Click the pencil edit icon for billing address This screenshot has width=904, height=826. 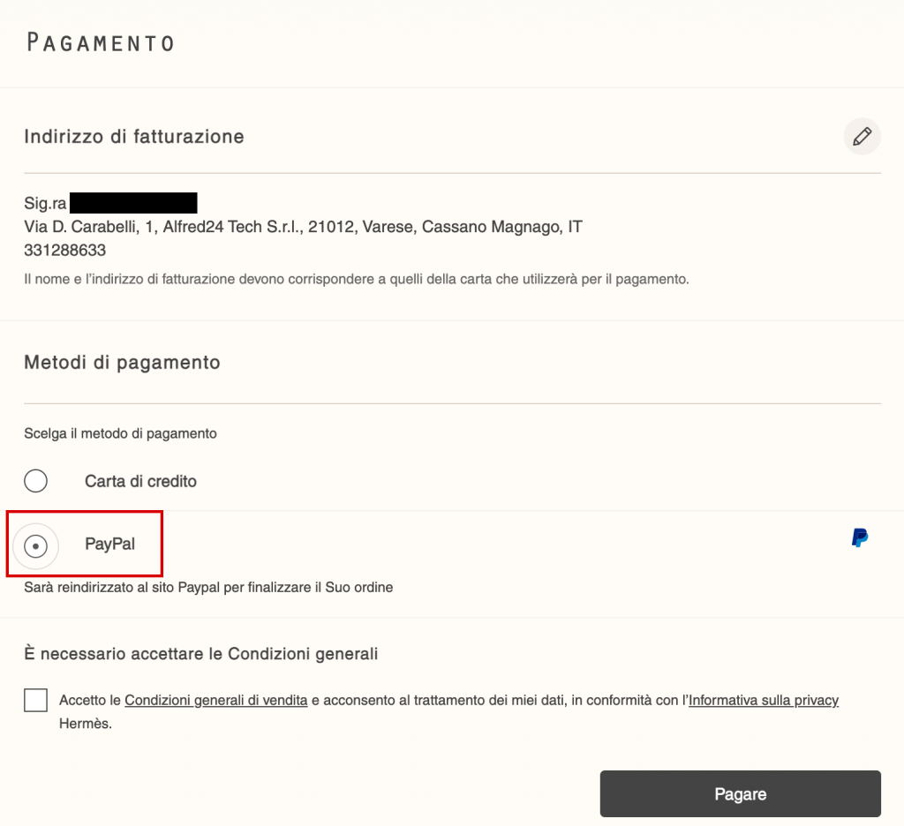tap(862, 137)
